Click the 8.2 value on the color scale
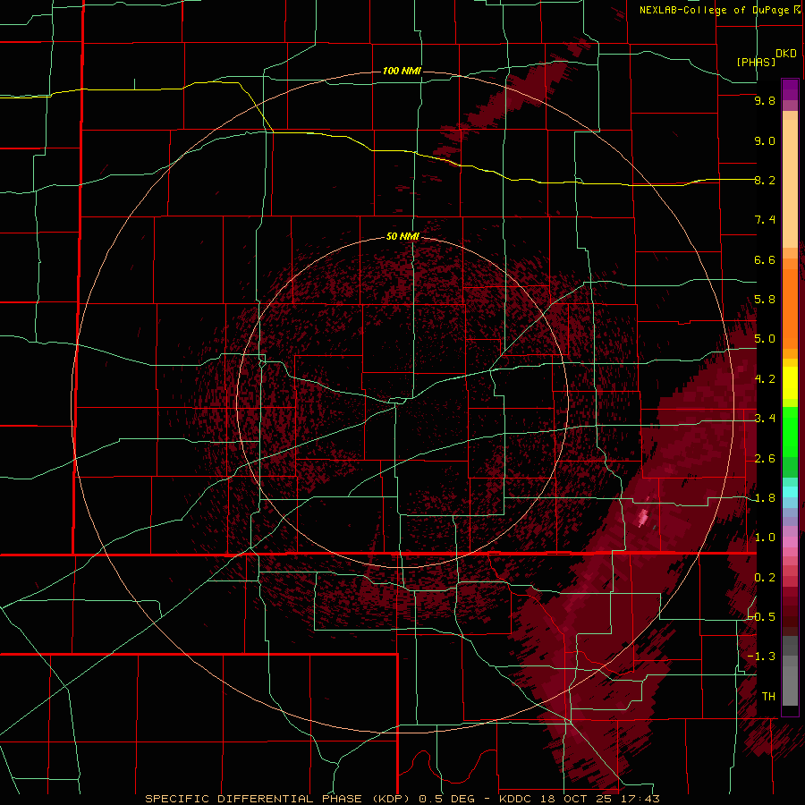 click(x=765, y=180)
